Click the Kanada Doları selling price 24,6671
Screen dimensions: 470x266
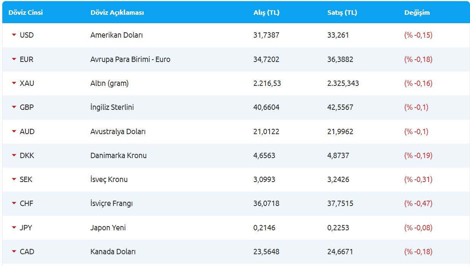[340, 252]
